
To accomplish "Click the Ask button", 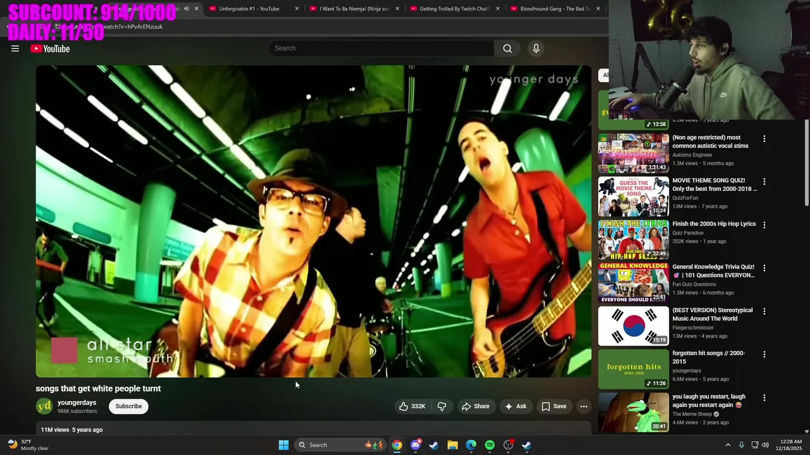I will (515, 406).
